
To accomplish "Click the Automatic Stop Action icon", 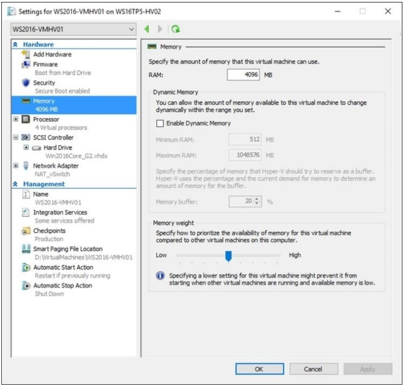I will pos(26,286).
